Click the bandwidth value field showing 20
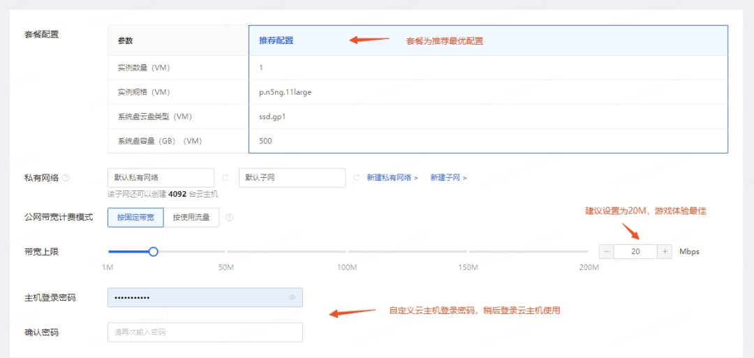Screen dimensions: 754x358 (x=636, y=251)
